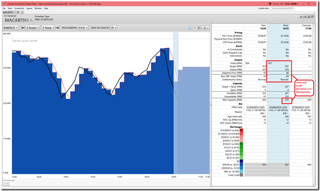Image resolution: width=320 pixels, height=191 pixels.
Task: Click the Max Capacity Now value 420
Action: click(287, 100)
